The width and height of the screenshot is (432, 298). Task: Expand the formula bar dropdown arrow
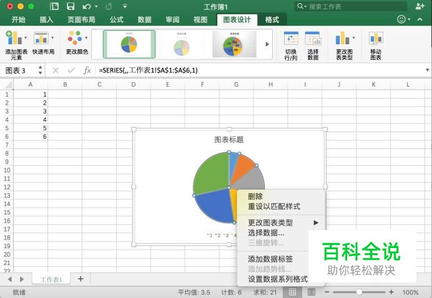point(427,70)
